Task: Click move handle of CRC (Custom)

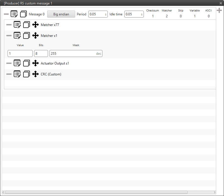Action: click(35, 74)
